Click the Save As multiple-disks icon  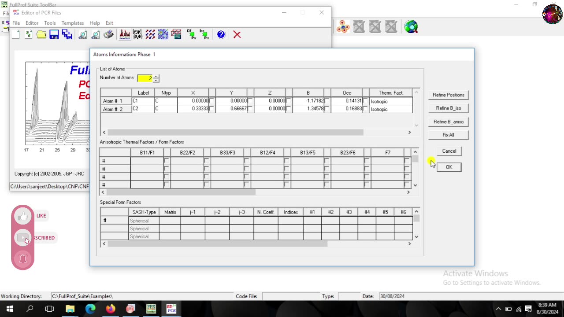tap(67, 34)
